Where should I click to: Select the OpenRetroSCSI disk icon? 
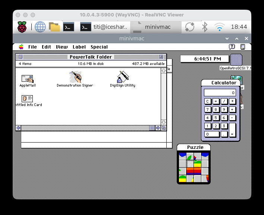(x=236, y=60)
